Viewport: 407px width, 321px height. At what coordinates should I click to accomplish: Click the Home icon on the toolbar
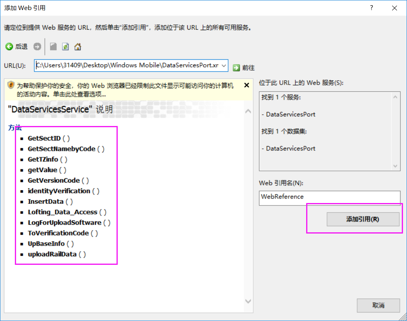[77, 47]
